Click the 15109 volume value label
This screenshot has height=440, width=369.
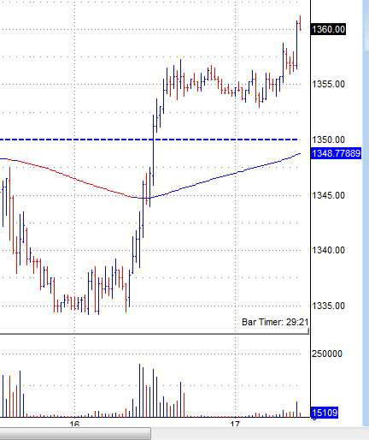(325, 413)
